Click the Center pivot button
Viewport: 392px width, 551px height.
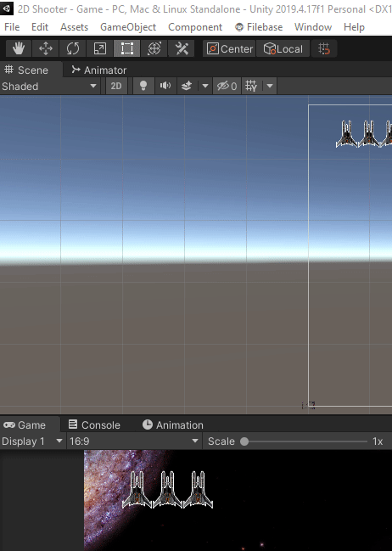[x=229, y=48]
